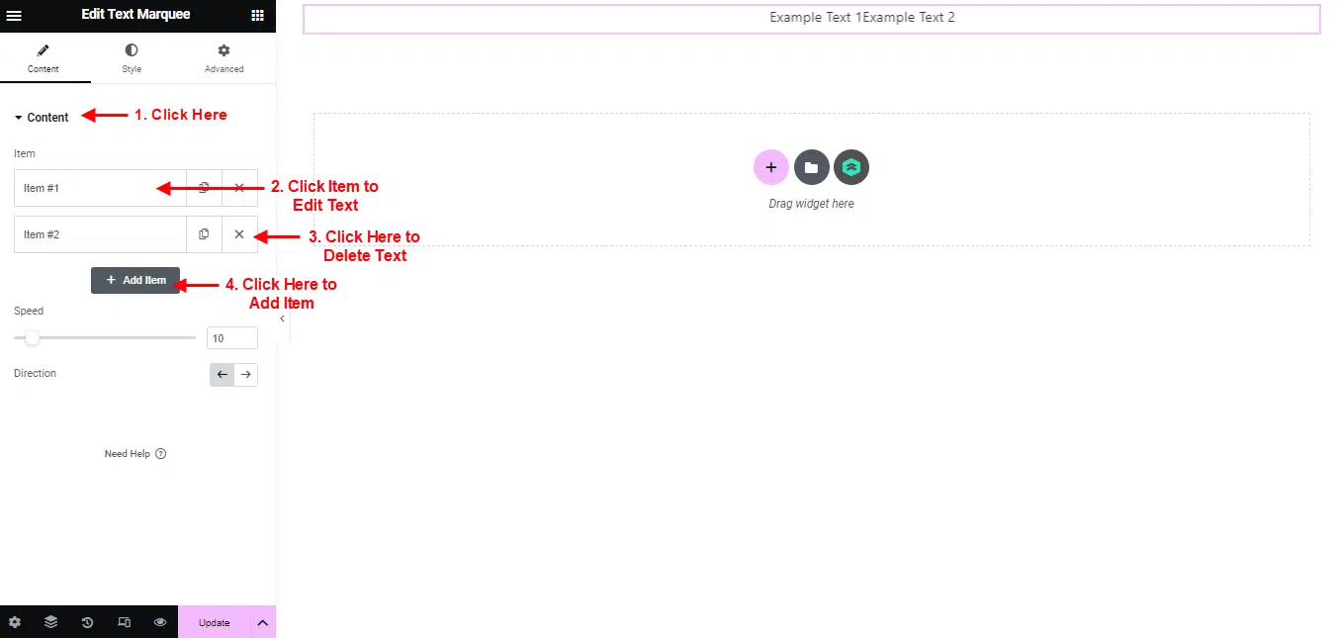1338x638 pixels.
Task: Remove Item #1
Action: tap(239, 188)
